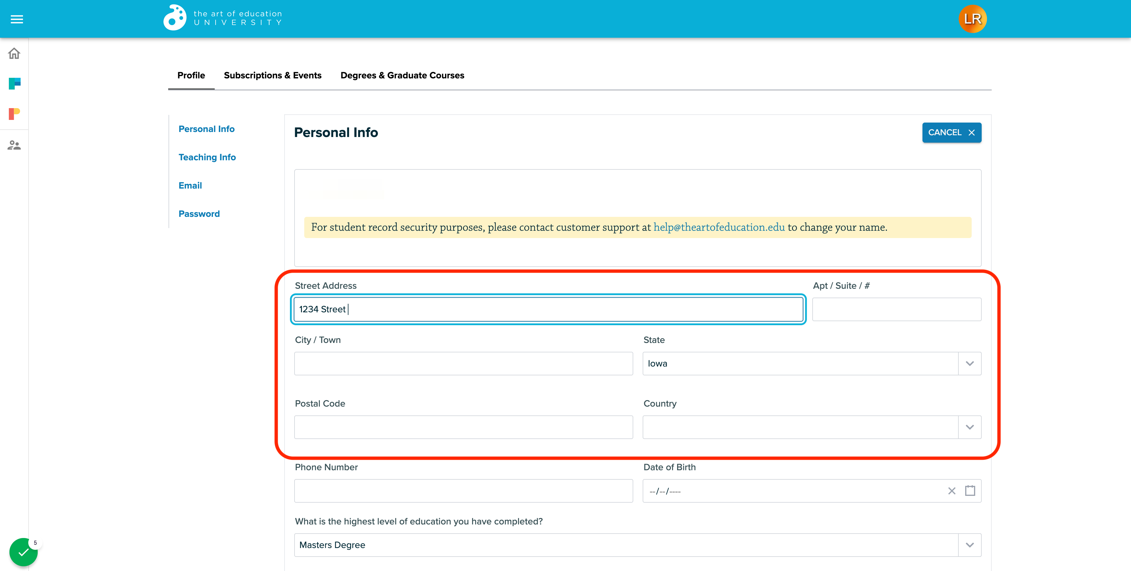Click the Art of Education University logo
Screen dimensions: 1131x571
click(x=223, y=18)
